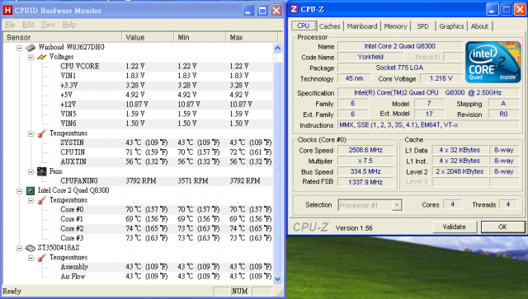Click the CPU-Z title bar app icon
The width and height of the screenshot is (528, 299).
point(294,9)
